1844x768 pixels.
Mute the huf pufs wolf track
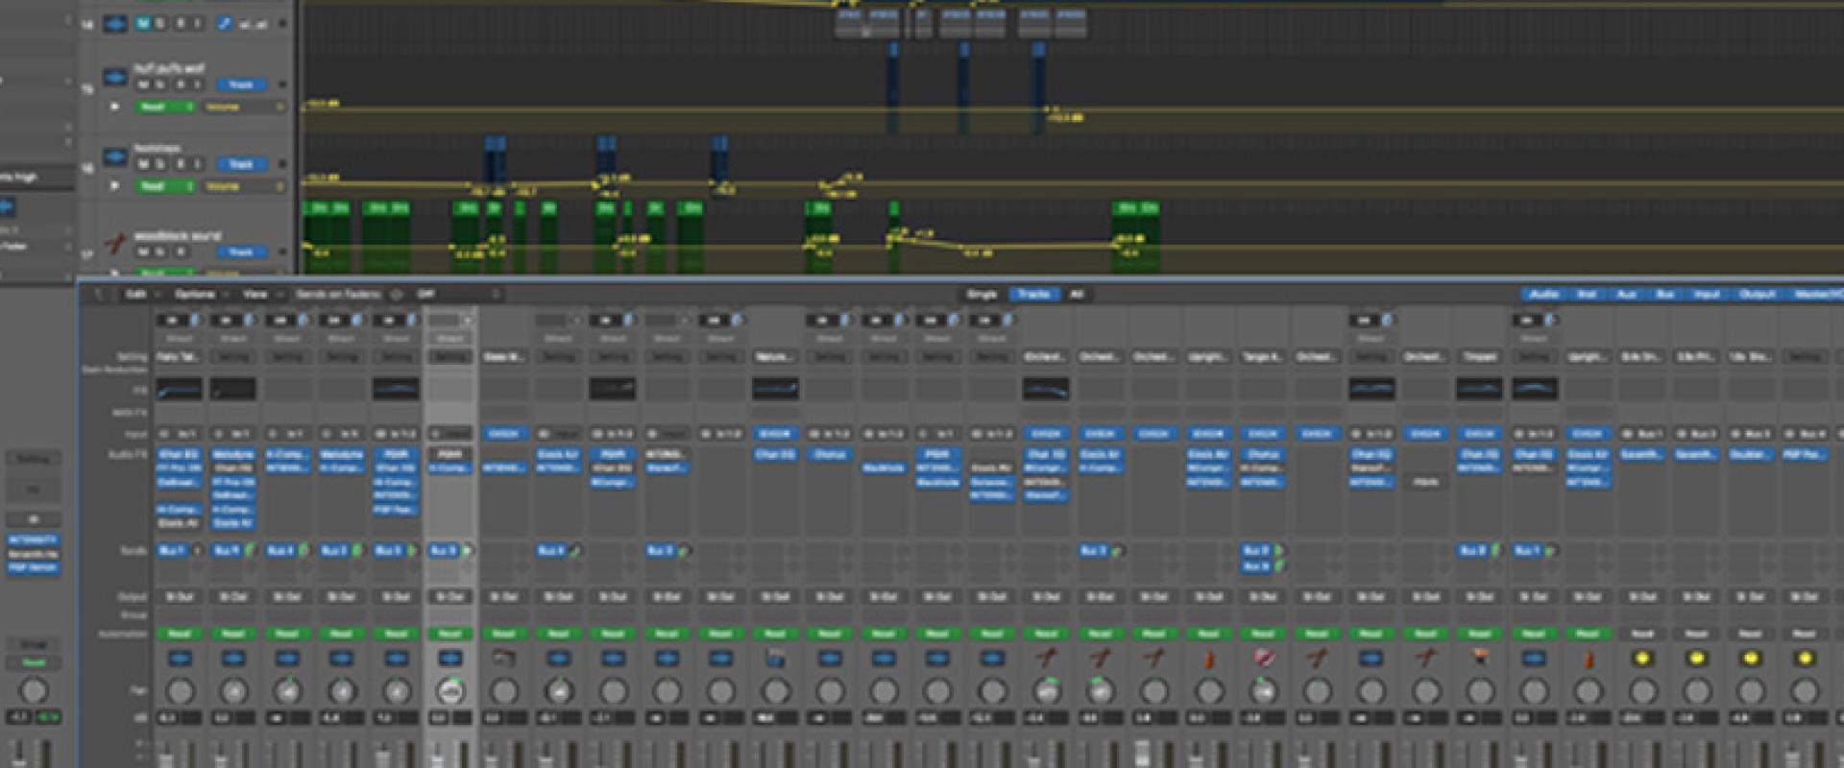point(143,84)
